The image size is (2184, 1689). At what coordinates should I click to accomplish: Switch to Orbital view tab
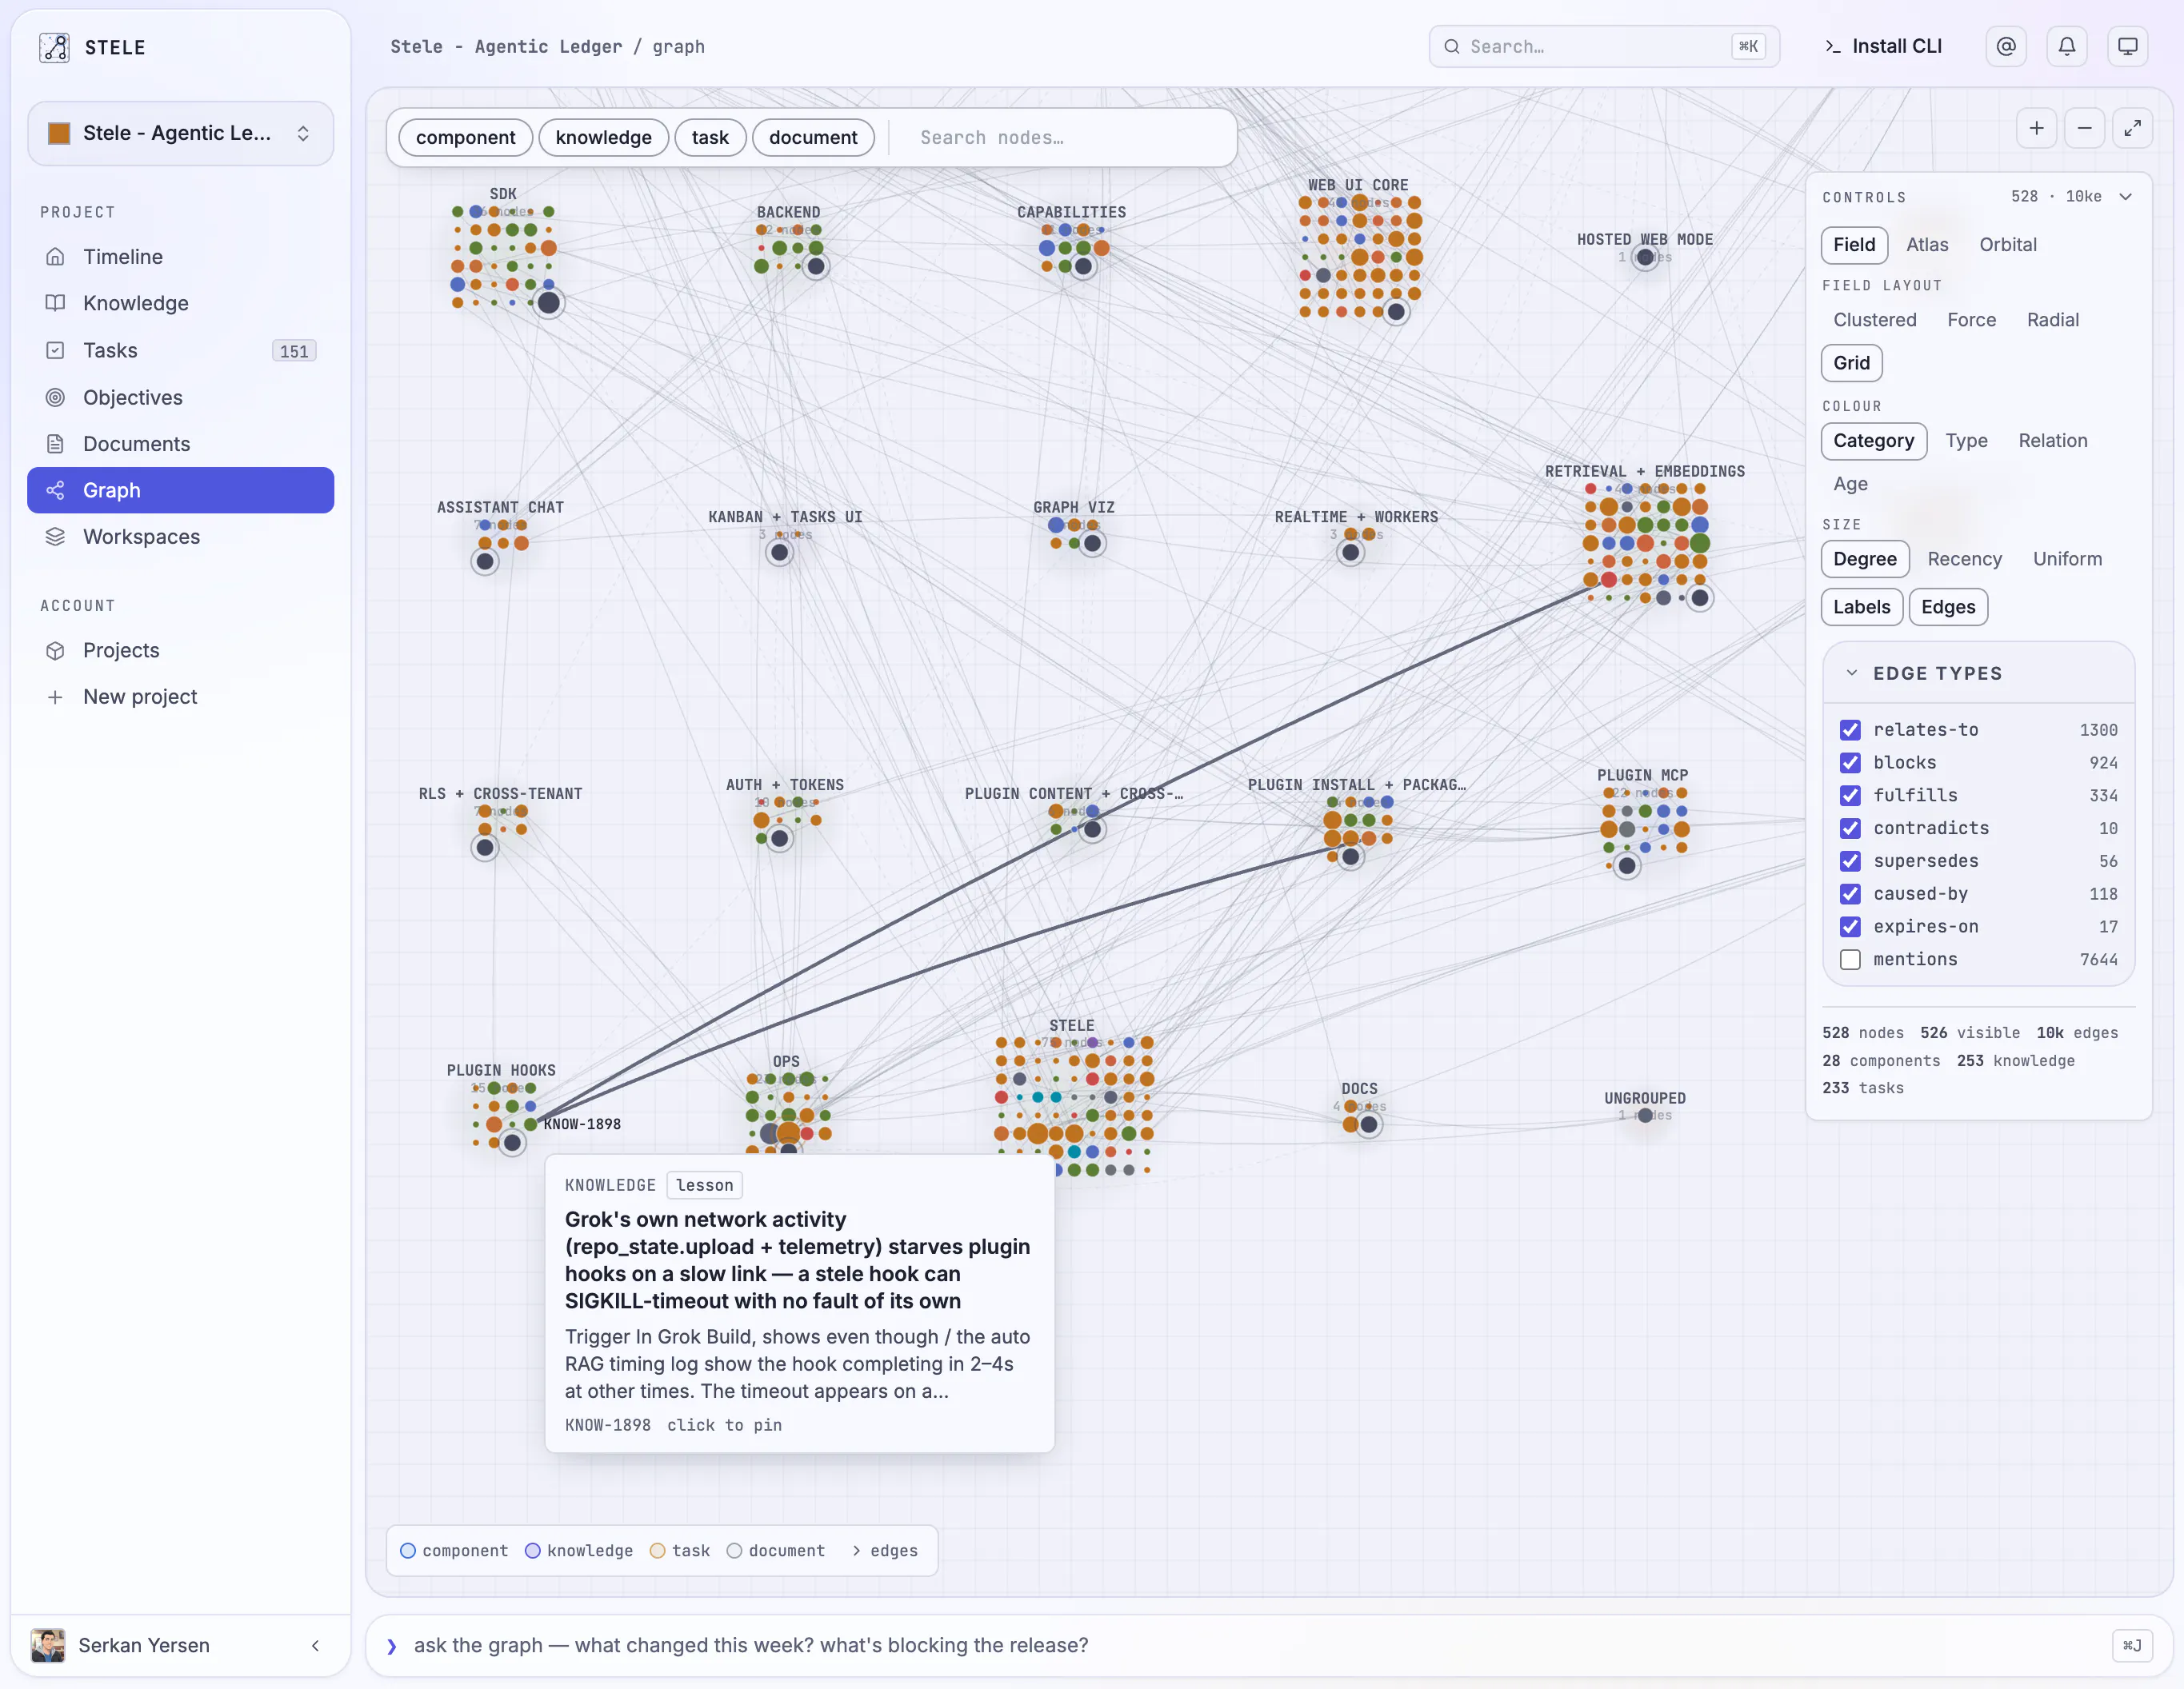pos(2007,245)
